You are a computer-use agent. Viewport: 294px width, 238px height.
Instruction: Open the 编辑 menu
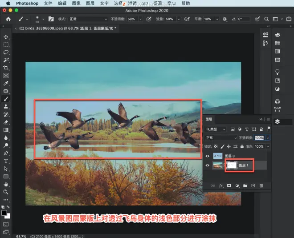pyautogui.click(x=62, y=4)
